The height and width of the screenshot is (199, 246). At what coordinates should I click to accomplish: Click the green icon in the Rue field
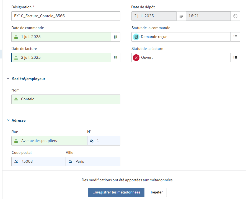coord(16,141)
